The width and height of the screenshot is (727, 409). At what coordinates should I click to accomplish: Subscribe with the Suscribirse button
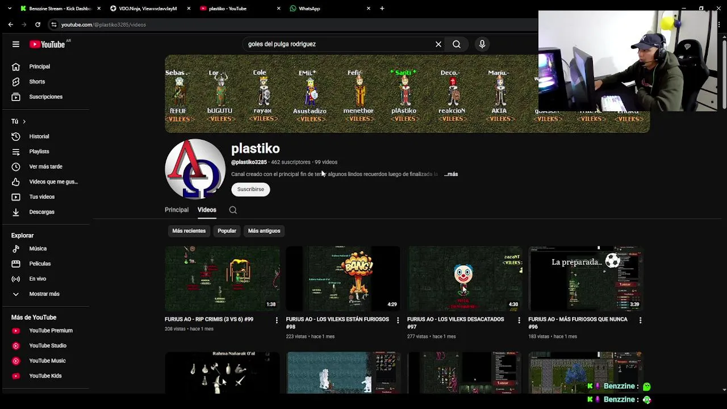[x=250, y=189]
